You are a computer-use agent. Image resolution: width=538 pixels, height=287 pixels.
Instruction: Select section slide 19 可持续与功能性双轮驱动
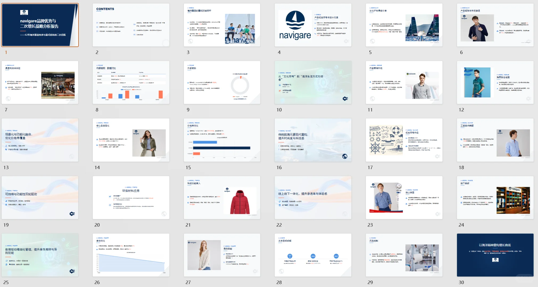[40, 197]
